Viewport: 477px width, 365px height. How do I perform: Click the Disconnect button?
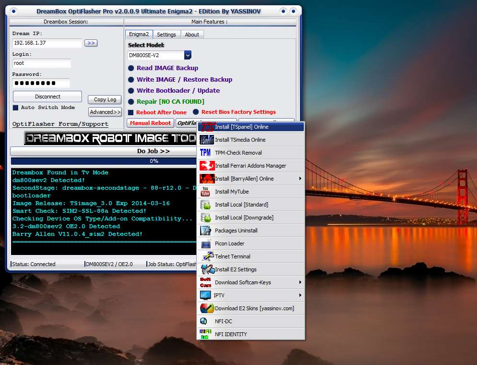pyautogui.click(x=48, y=97)
